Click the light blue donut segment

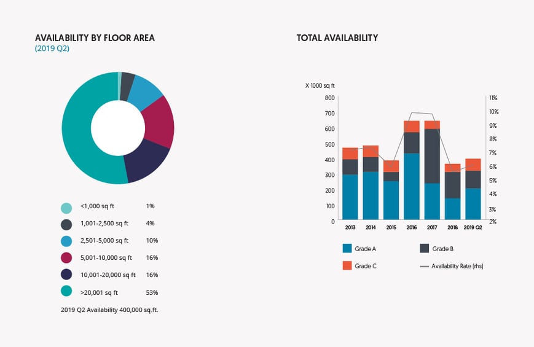pos(145,92)
